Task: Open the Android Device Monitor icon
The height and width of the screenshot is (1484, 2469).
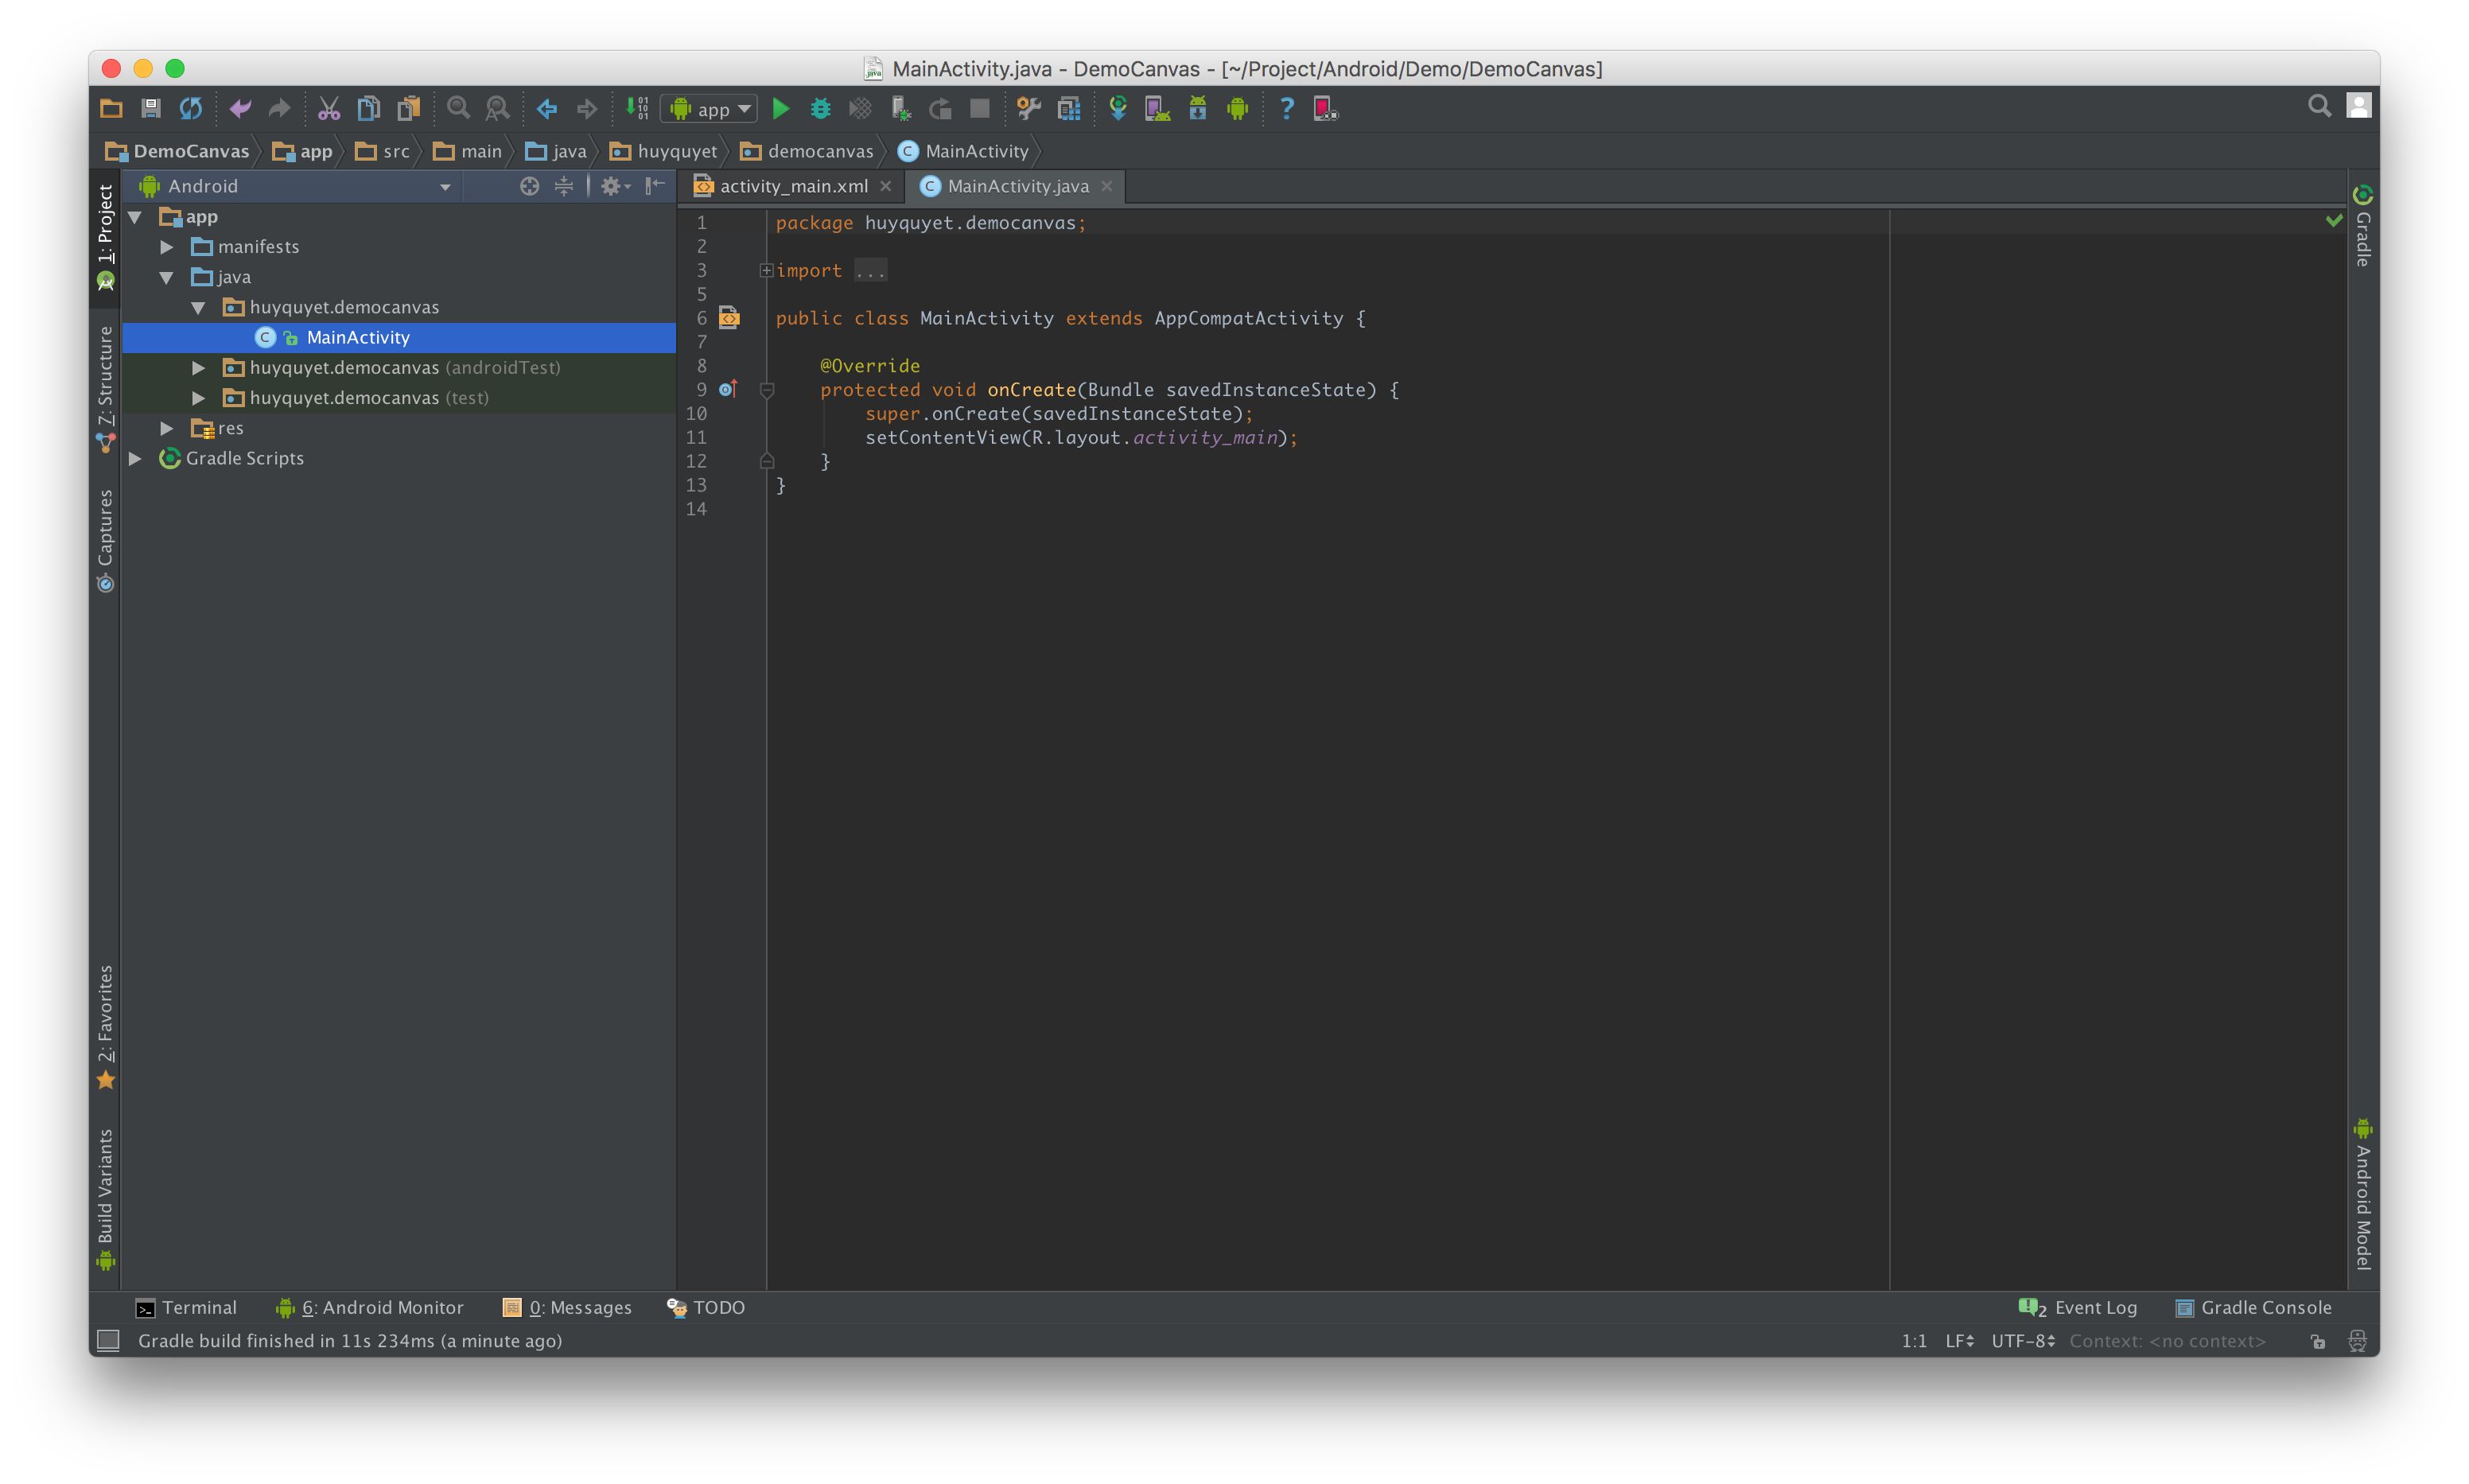Action: coord(1238,108)
